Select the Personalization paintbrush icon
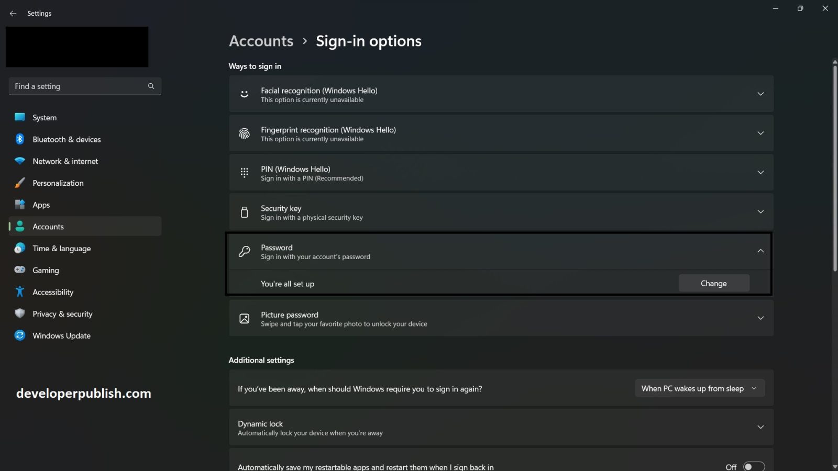 coord(19,183)
